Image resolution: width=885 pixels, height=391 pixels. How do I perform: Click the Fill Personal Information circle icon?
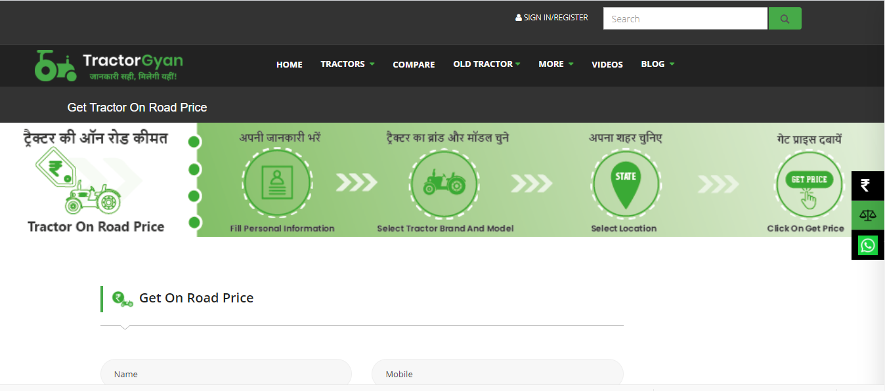[x=277, y=183]
